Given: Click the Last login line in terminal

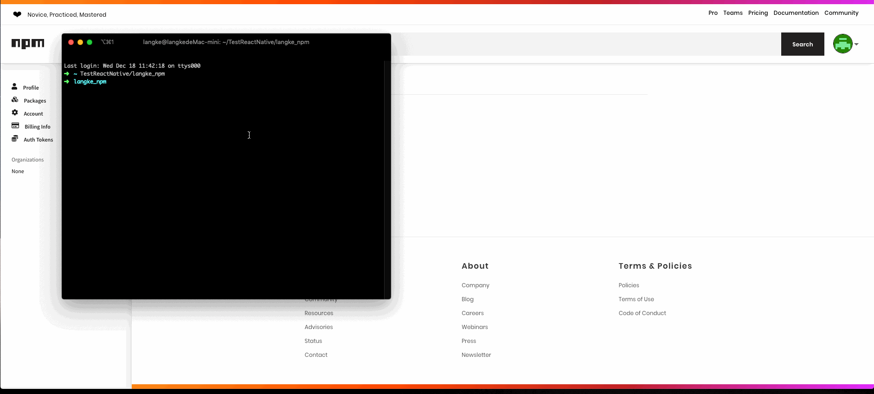Looking at the screenshot, I should 132,66.
